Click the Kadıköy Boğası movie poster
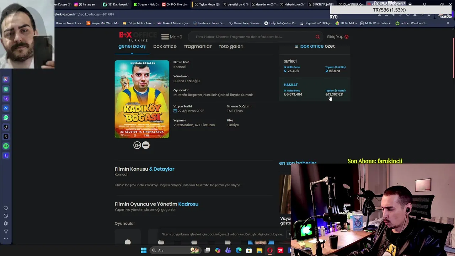Viewport: 455px width, 256px height. [x=142, y=99]
